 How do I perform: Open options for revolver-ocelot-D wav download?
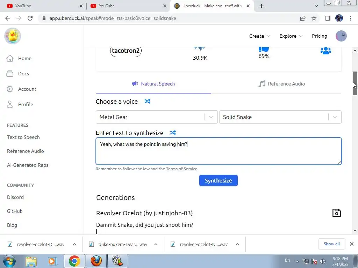click(x=74, y=244)
